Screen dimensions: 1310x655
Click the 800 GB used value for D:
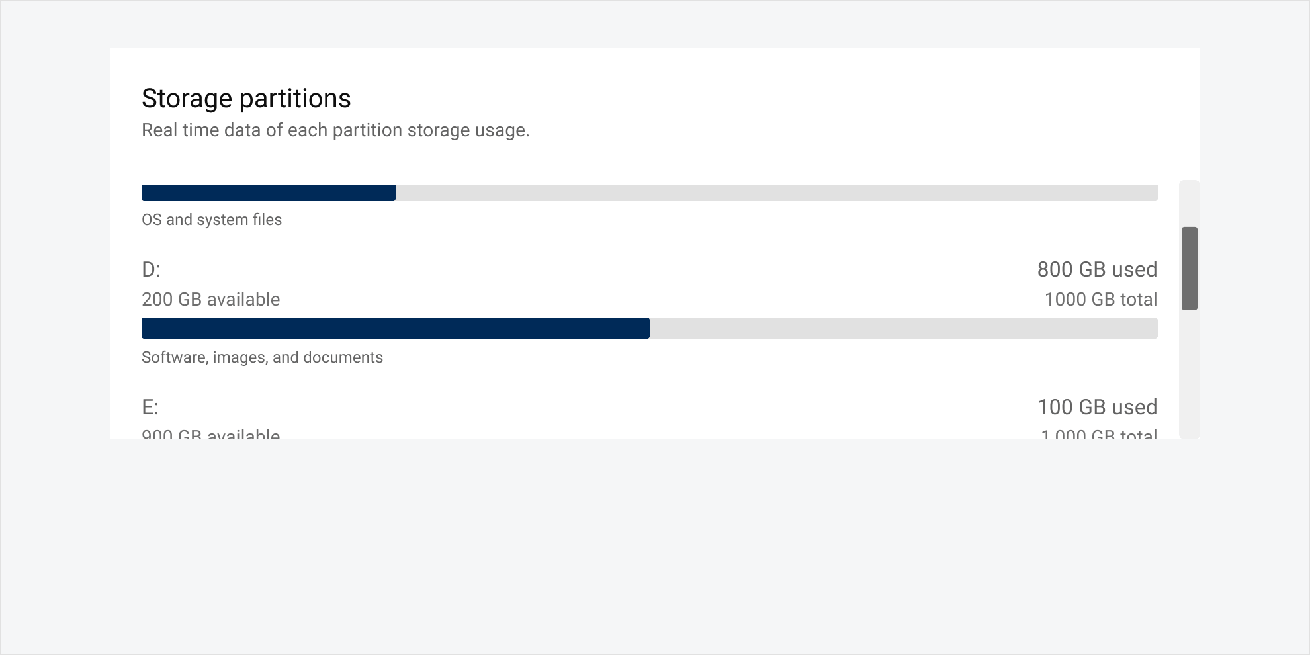1097,269
